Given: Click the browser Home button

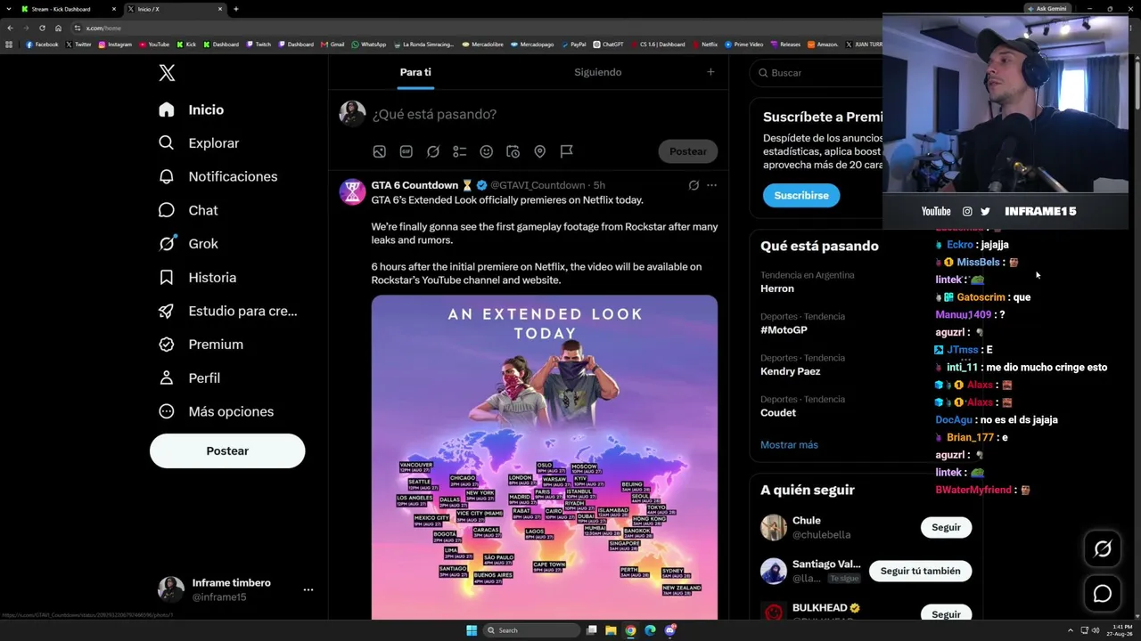Looking at the screenshot, I should click(x=58, y=28).
